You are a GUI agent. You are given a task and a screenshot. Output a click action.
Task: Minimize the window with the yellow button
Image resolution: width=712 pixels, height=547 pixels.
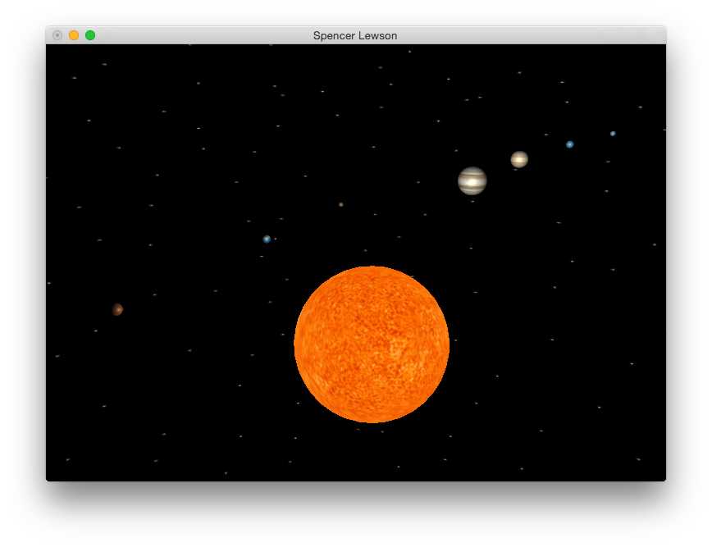[74, 35]
